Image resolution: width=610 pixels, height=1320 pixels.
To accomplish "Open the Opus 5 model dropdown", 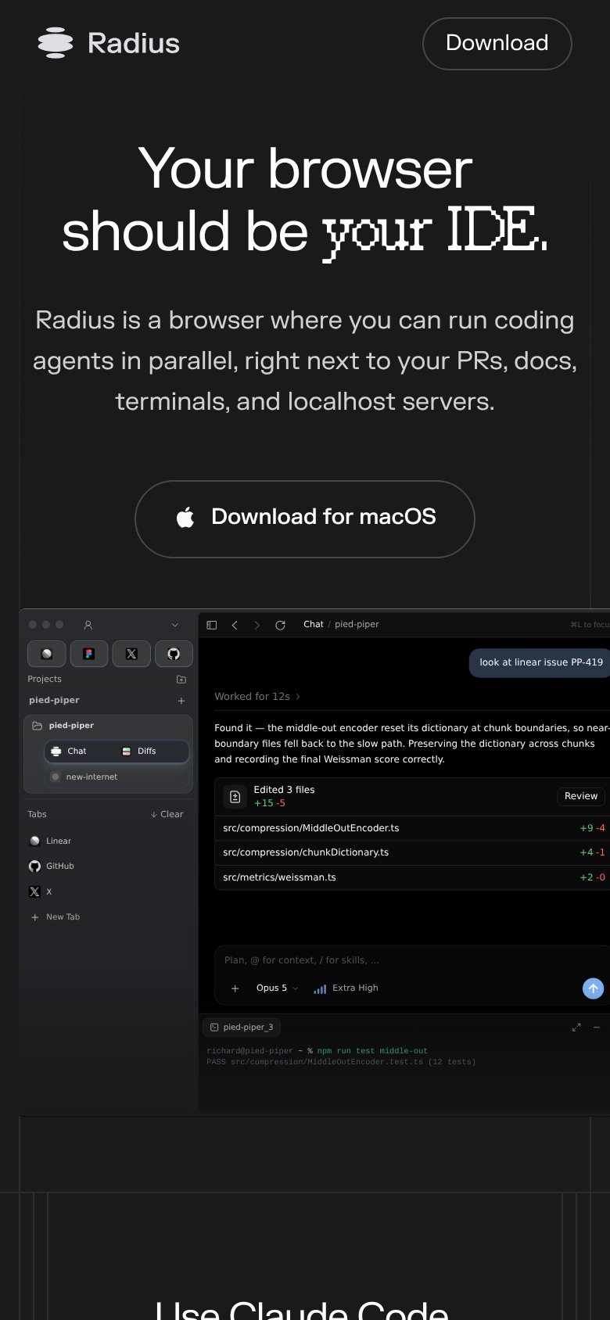I will [x=278, y=988].
